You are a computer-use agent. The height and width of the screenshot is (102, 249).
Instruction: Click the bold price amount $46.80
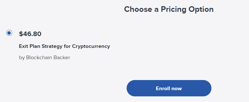30,34
